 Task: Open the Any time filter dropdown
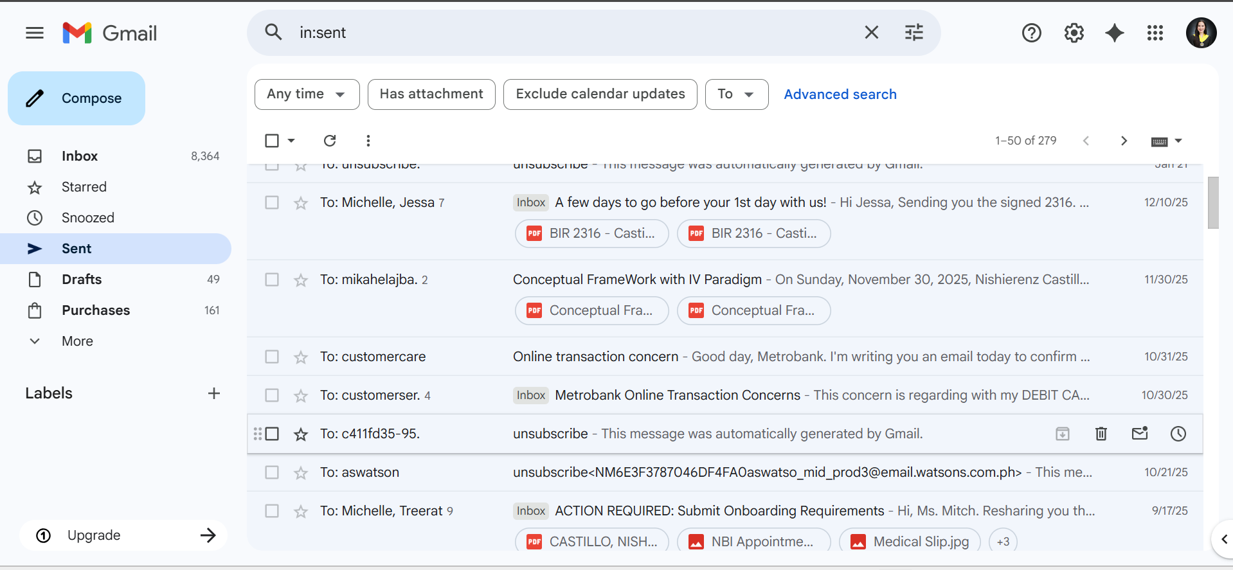[307, 94]
